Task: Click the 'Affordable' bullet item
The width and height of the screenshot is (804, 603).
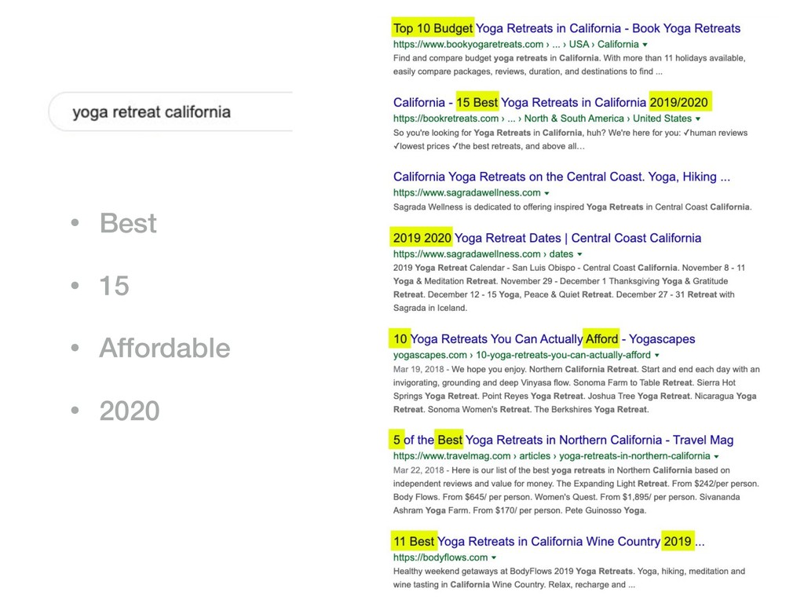Action: [x=165, y=348]
